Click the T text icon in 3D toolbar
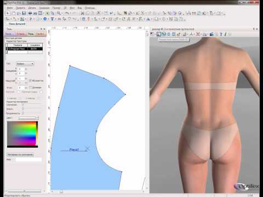The width and height of the screenshot is (263, 197). [221, 34]
